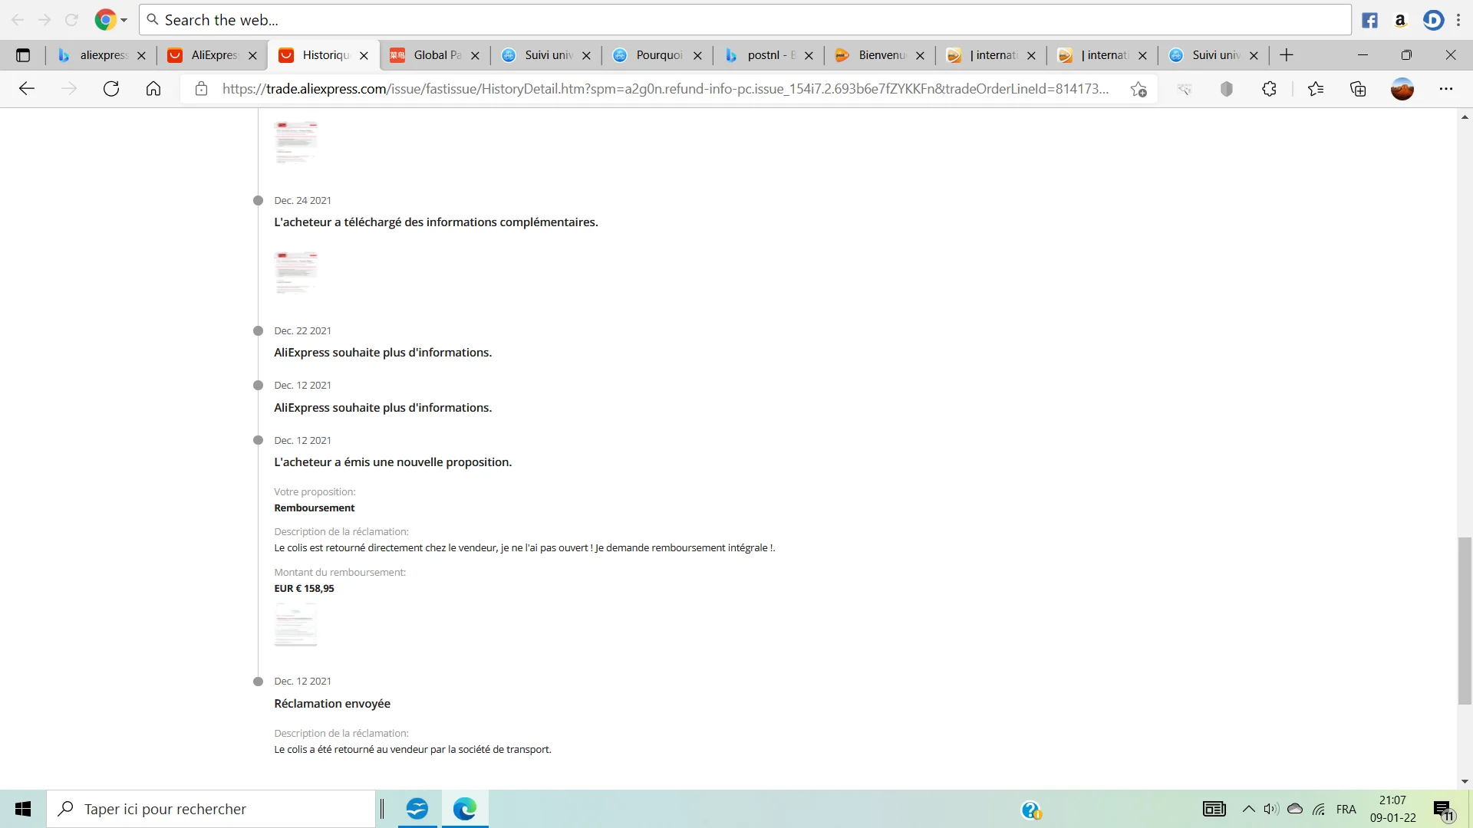Add page to favorites star icon
The image size is (1473, 828).
[1139, 89]
